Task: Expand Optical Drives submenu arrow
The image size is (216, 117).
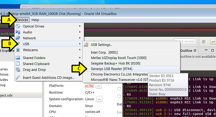Action: [x=80, y=26]
